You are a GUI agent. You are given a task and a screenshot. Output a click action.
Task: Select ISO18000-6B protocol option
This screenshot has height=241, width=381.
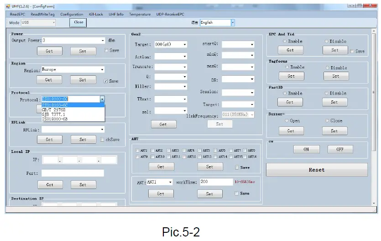[x=73, y=119]
